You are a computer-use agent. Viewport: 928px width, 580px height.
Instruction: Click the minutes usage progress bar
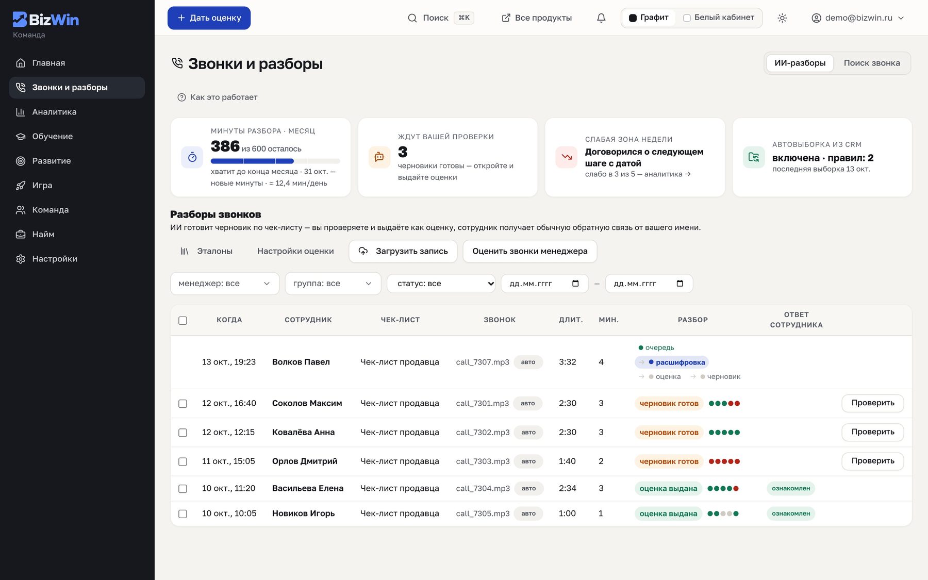(275, 161)
